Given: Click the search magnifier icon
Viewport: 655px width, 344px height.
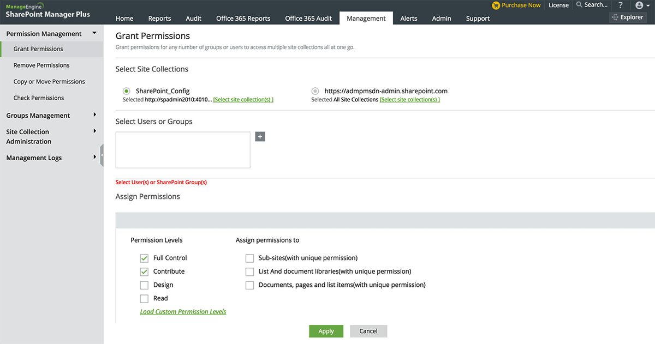Looking at the screenshot, I should tap(579, 5).
